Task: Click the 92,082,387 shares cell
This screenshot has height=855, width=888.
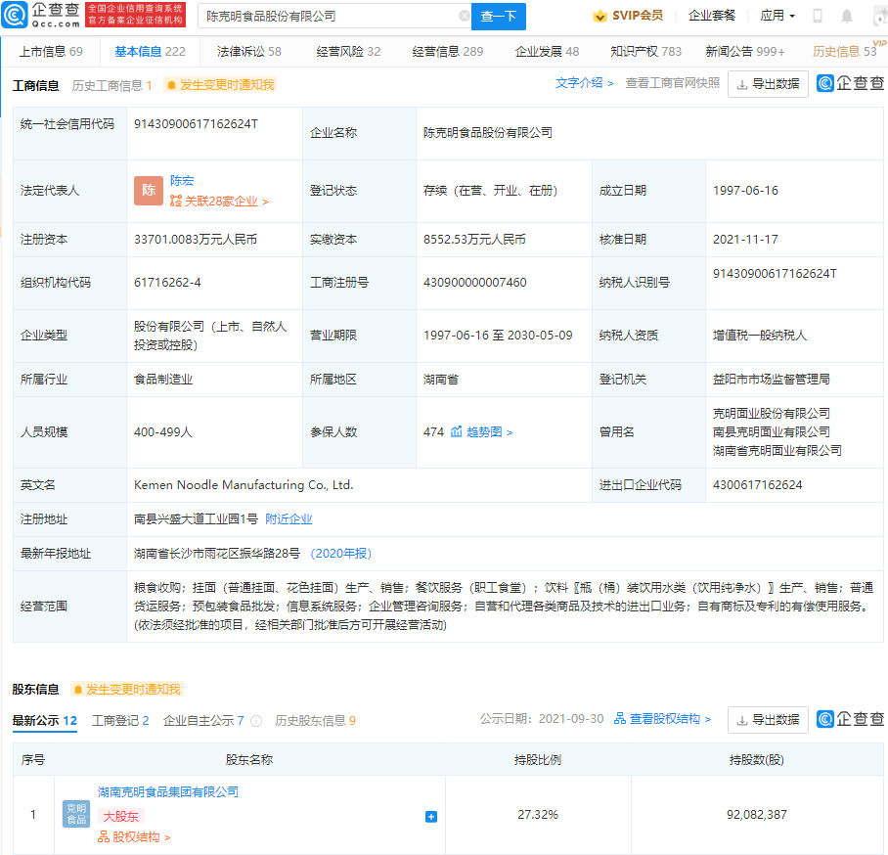Action: click(x=757, y=815)
